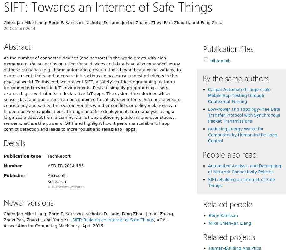The height and width of the screenshot is (250, 286).
Task: Open sidebar SIFT: Building an Internet of Safe Things
Action: coord(242,182)
